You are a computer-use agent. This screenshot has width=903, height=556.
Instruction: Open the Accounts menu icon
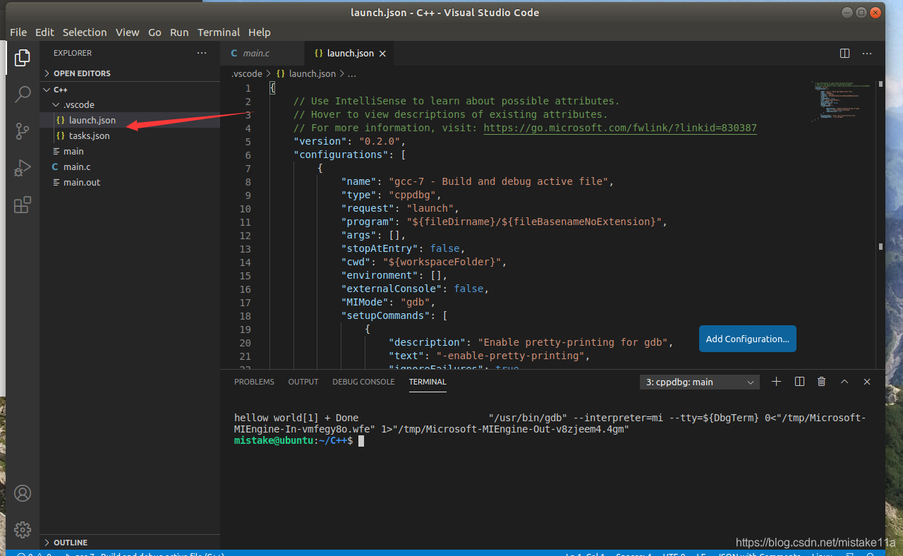coord(23,493)
